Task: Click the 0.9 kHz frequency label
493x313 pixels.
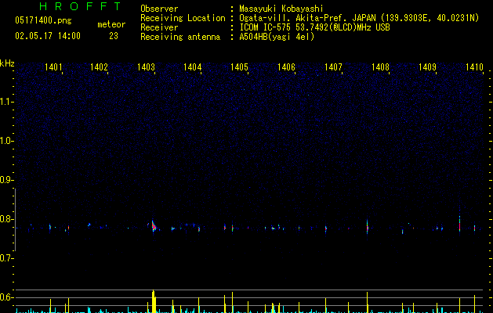Action: point(6,180)
